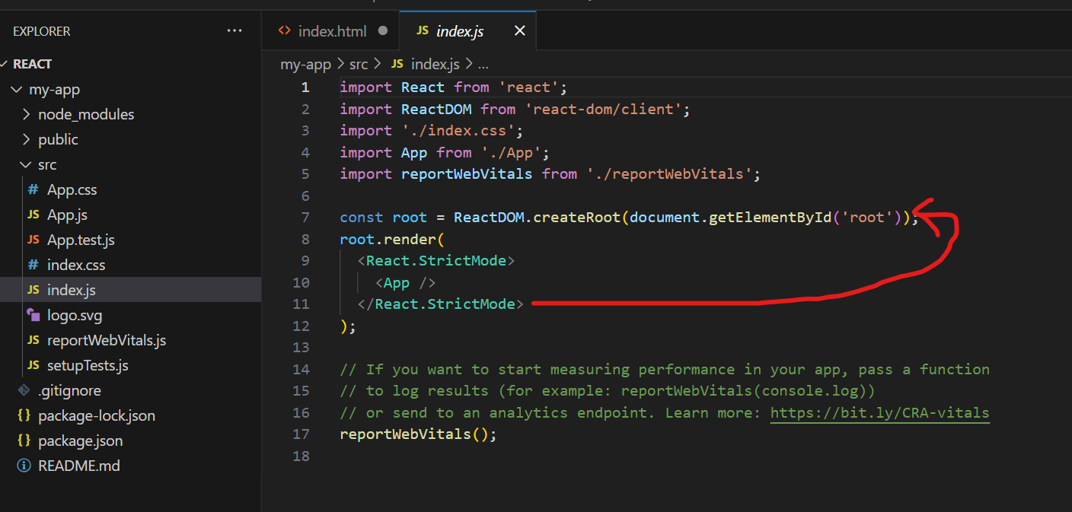This screenshot has height=512, width=1072.
Task: Collapse the src folder
Action: coord(27,165)
